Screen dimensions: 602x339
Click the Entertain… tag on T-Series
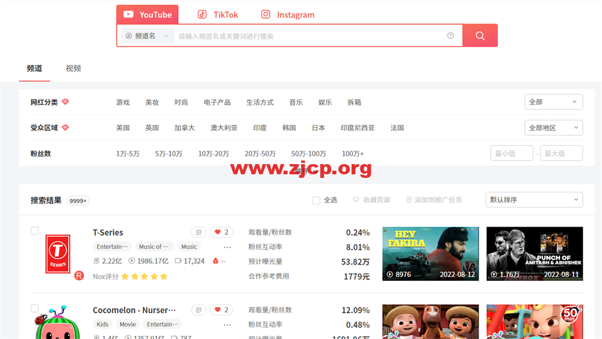pyautogui.click(x=112, y=246)
